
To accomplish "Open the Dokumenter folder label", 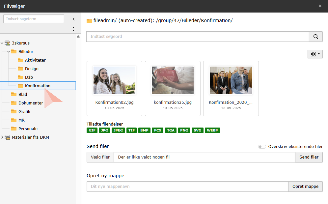I will [x=31, y=103].
